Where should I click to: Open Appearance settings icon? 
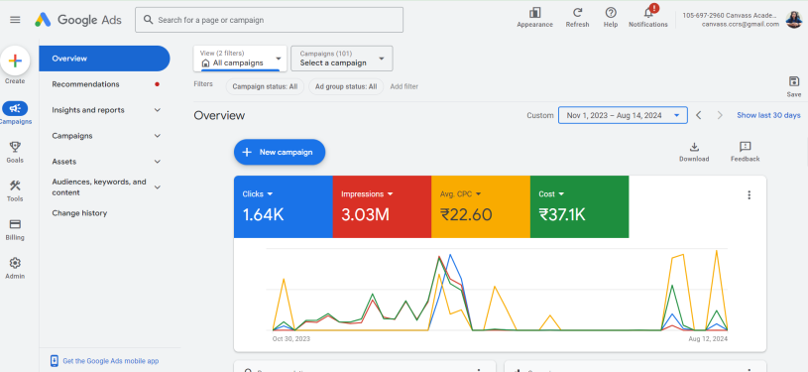pyautogui.click(x=535, y=12)
